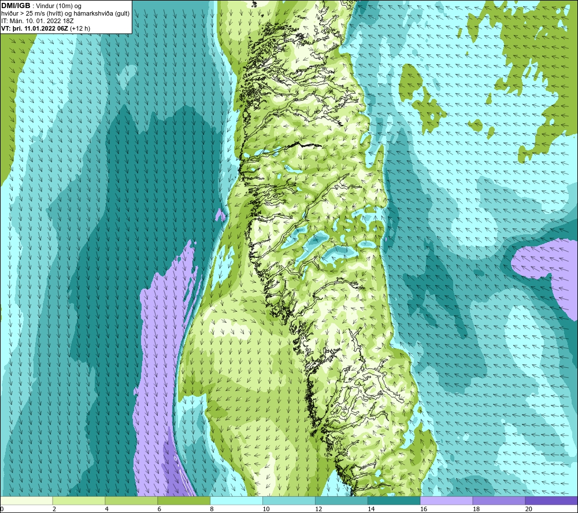Click the medium purple 18–20 m/s legend swatch
Viewport: 578px width, 513px height.
(499, 501)
